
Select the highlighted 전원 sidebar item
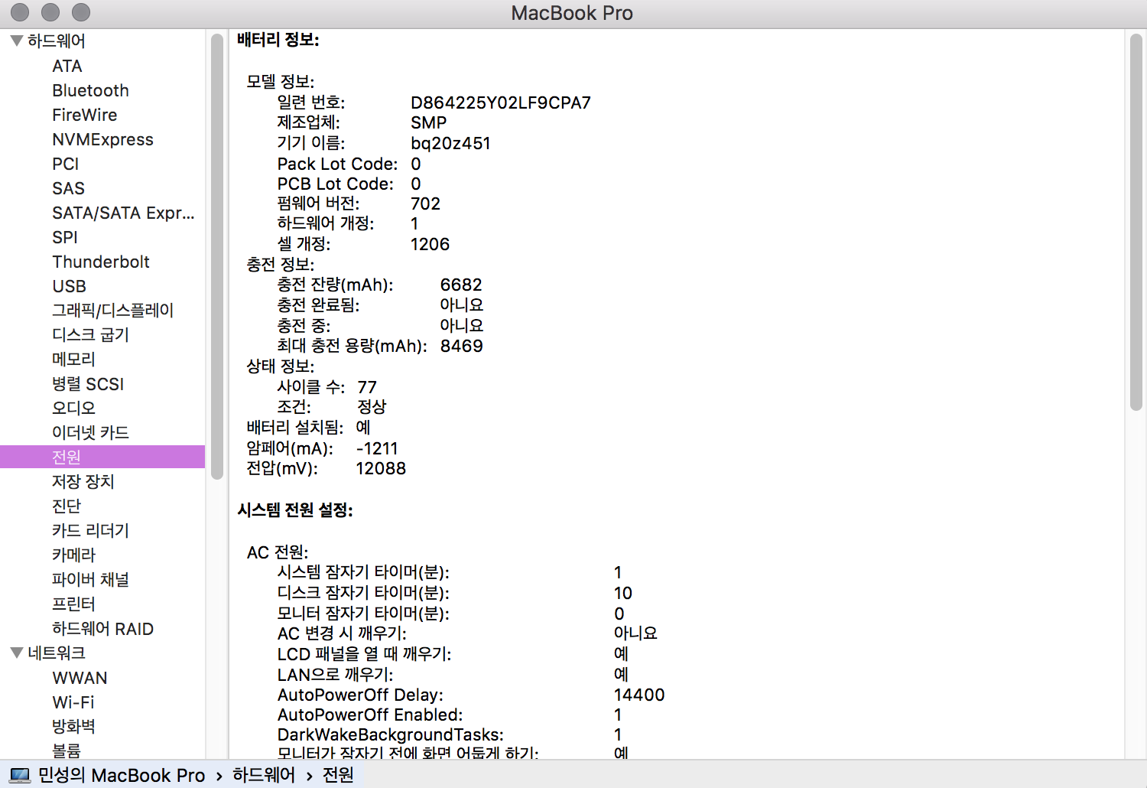(67, 457)
